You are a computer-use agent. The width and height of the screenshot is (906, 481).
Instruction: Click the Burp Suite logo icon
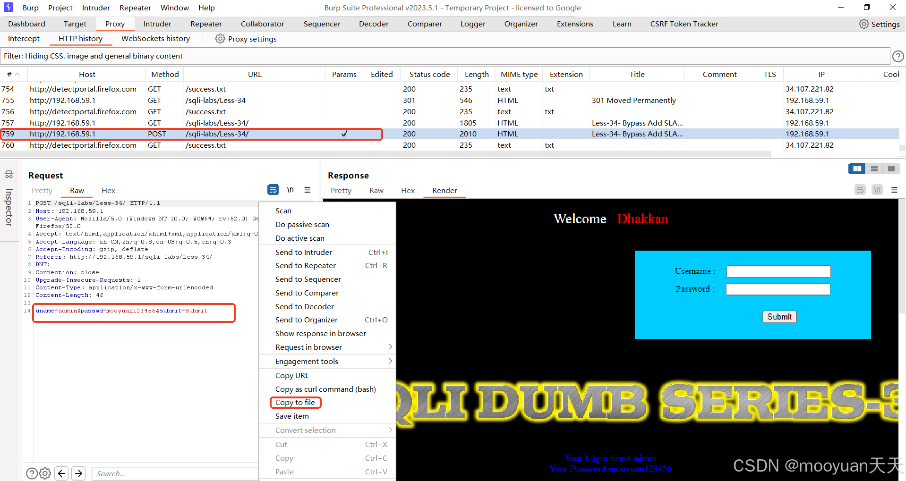[x=9, y=8]
